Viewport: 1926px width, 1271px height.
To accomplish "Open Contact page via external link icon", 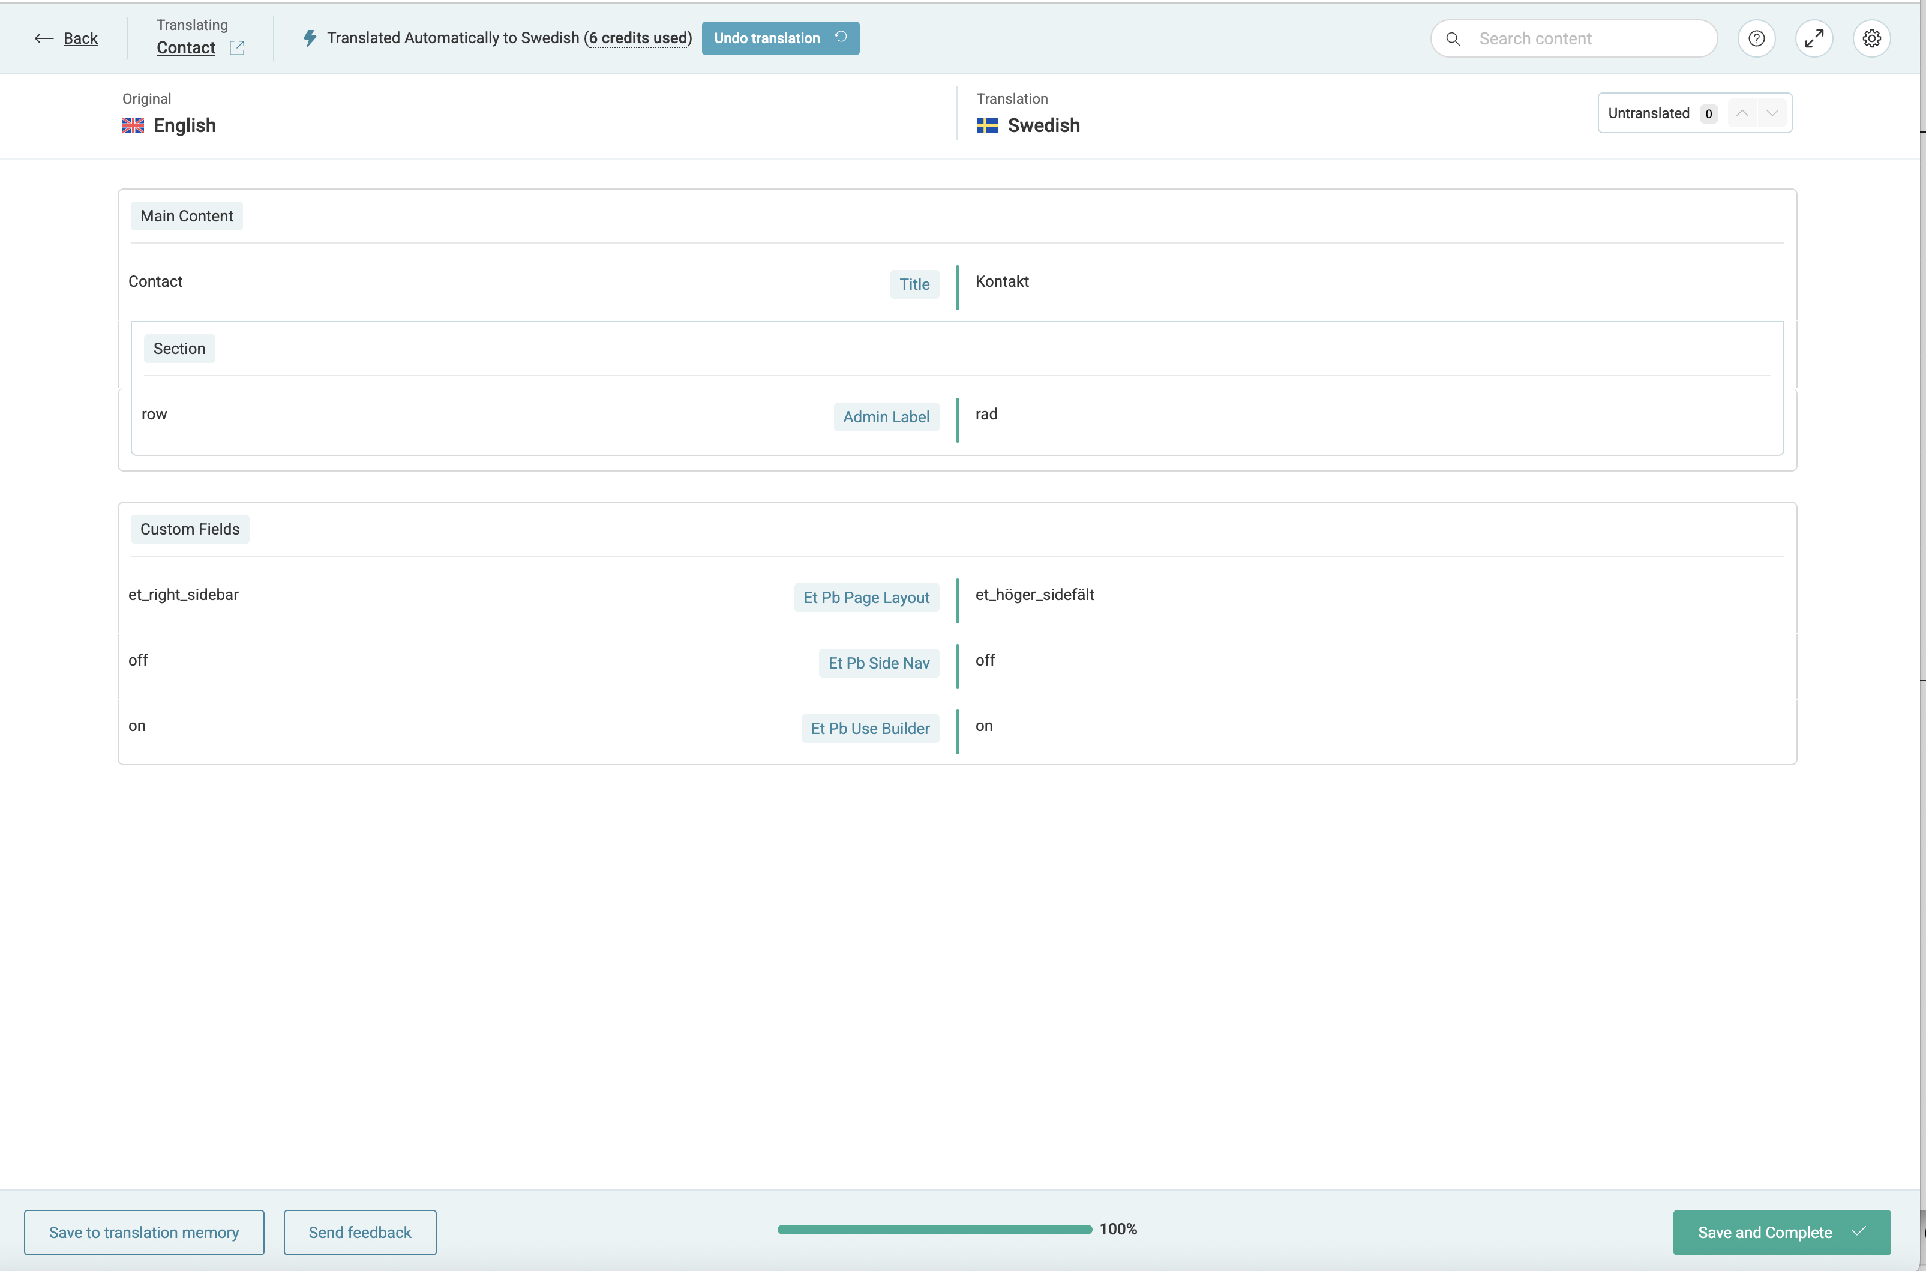I will [236, 48].
